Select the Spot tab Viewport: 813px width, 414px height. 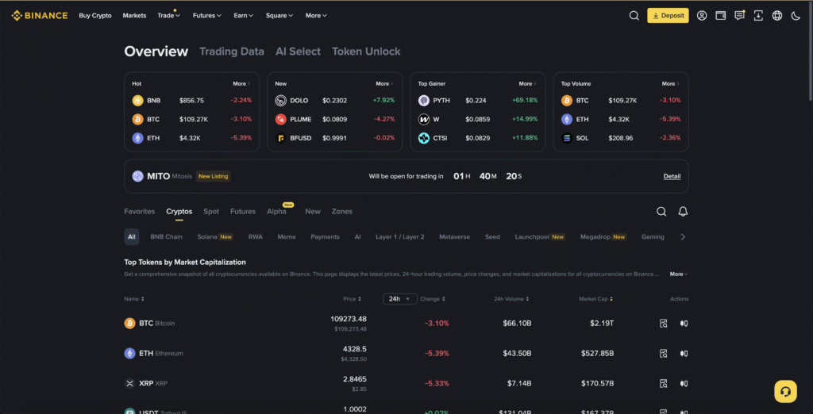211,212
